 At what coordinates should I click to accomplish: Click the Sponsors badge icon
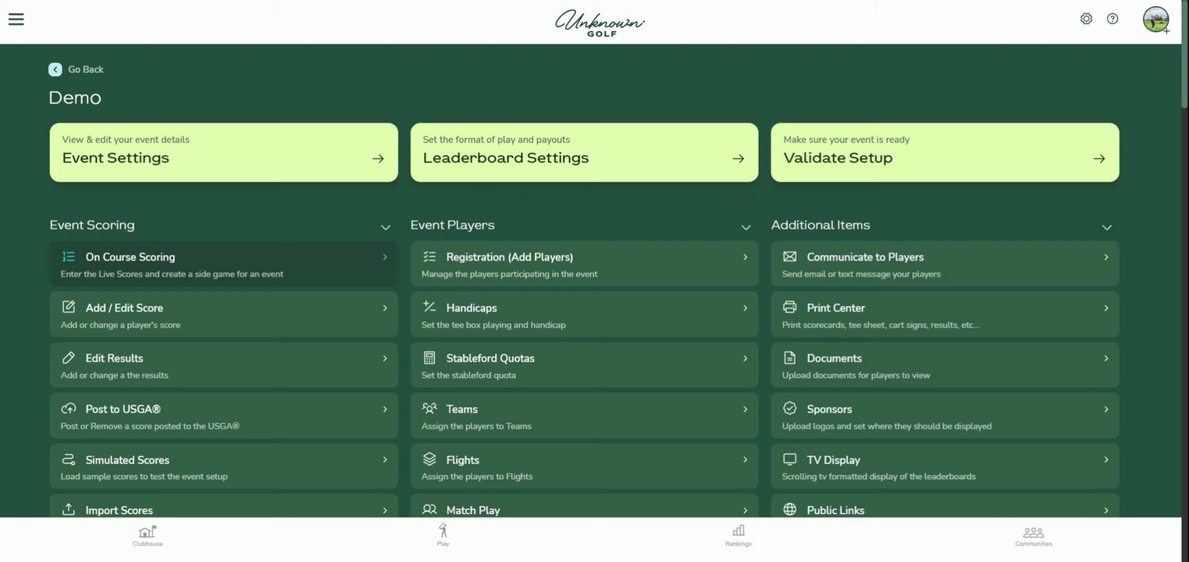790,408
